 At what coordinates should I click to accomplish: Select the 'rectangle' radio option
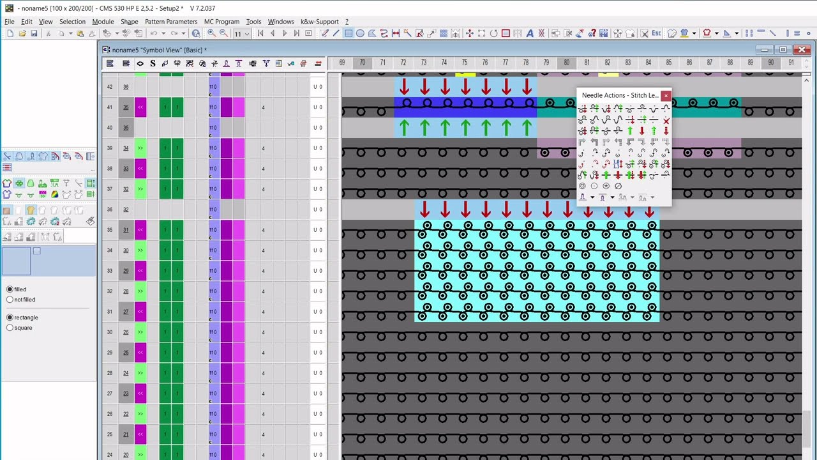point(10,318)
